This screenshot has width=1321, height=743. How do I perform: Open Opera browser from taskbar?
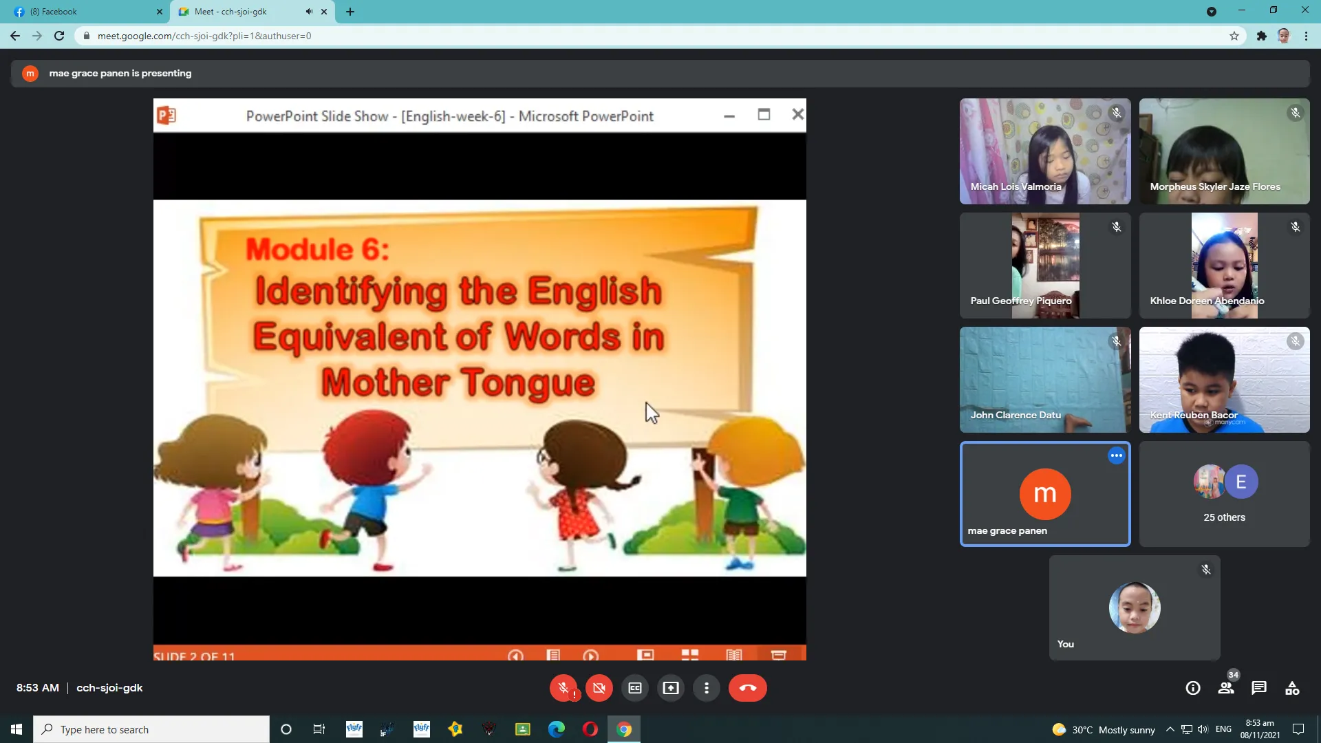[590, 729]
